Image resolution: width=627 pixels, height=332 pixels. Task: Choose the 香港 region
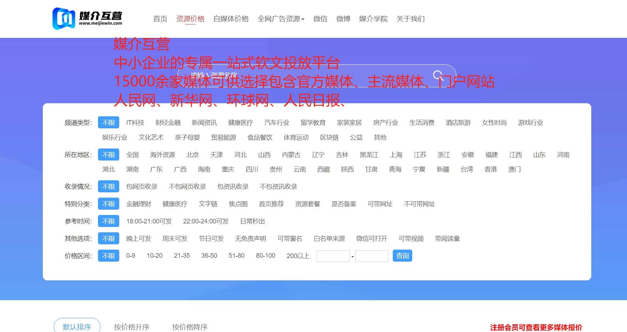point(490,169)
